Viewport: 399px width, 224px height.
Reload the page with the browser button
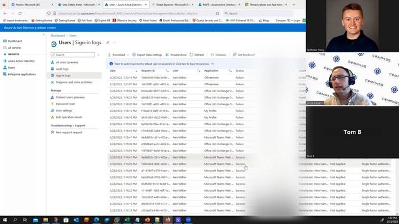coord(20,13)
